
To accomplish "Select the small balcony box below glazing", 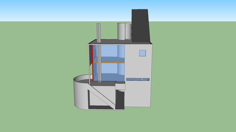I will pos(120,86).
